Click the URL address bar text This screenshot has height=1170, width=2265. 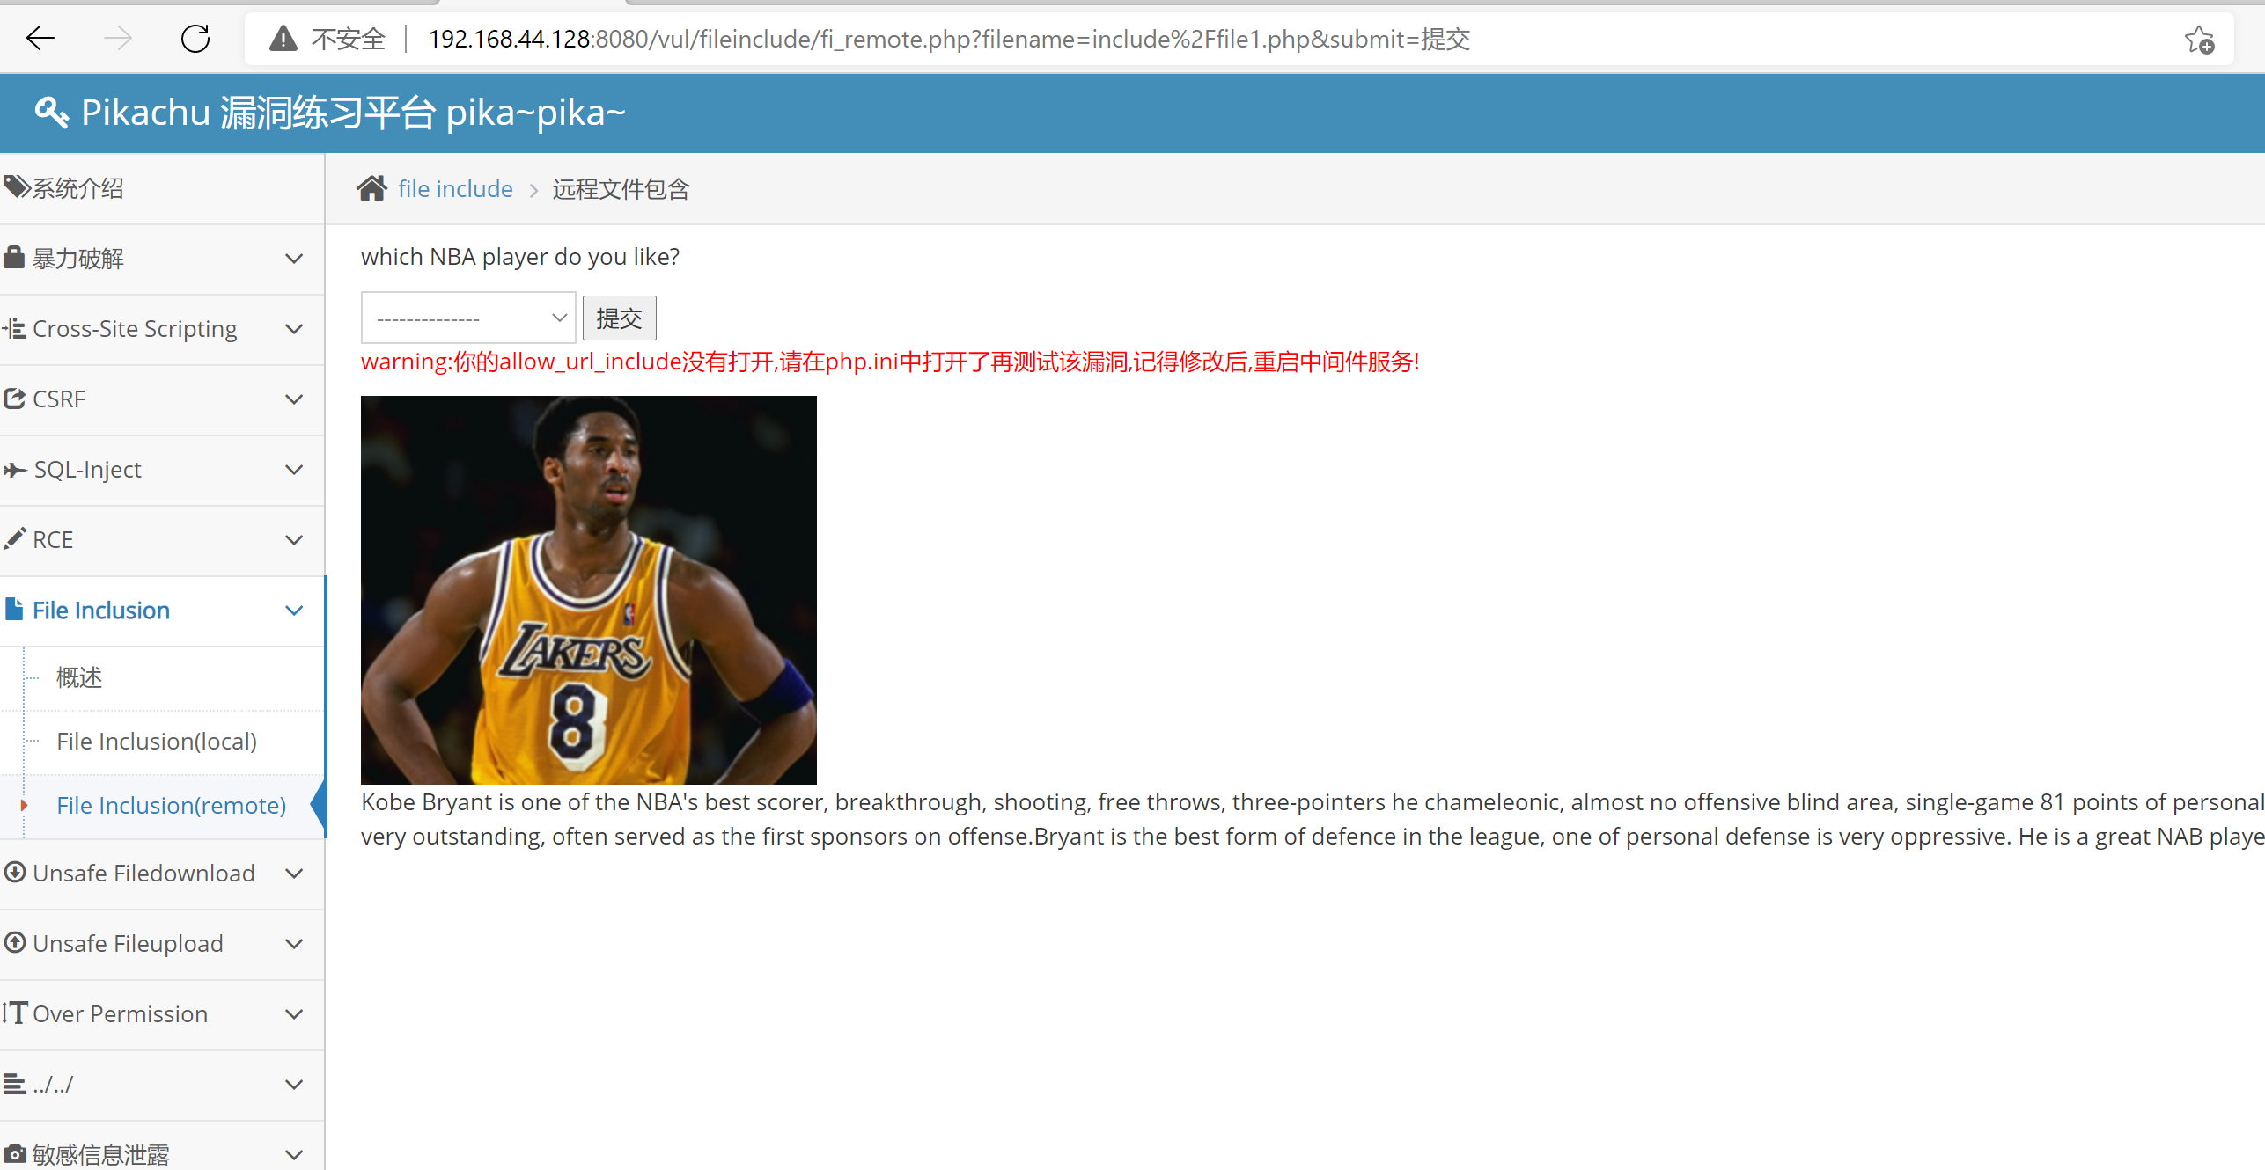(949, 40)
